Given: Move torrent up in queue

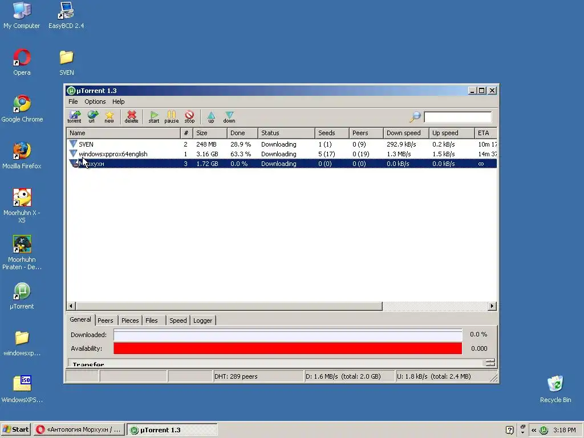Looking at the screenshot, I should 211,116.
